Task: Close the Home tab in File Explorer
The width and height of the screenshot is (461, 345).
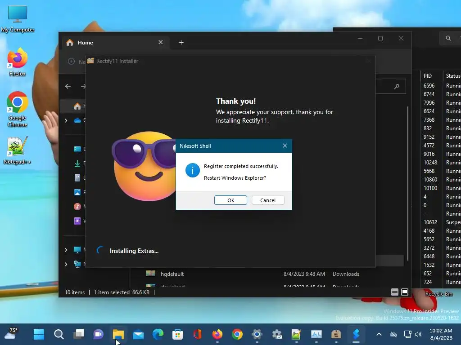Action: point(161,42)
